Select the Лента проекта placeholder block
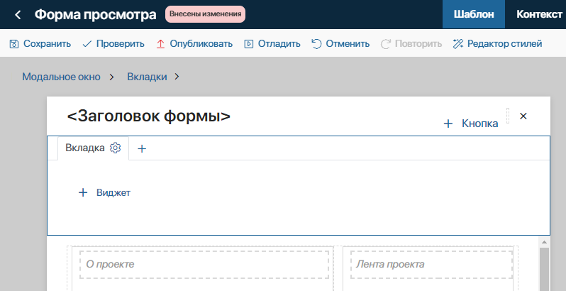 pos(431,265)
